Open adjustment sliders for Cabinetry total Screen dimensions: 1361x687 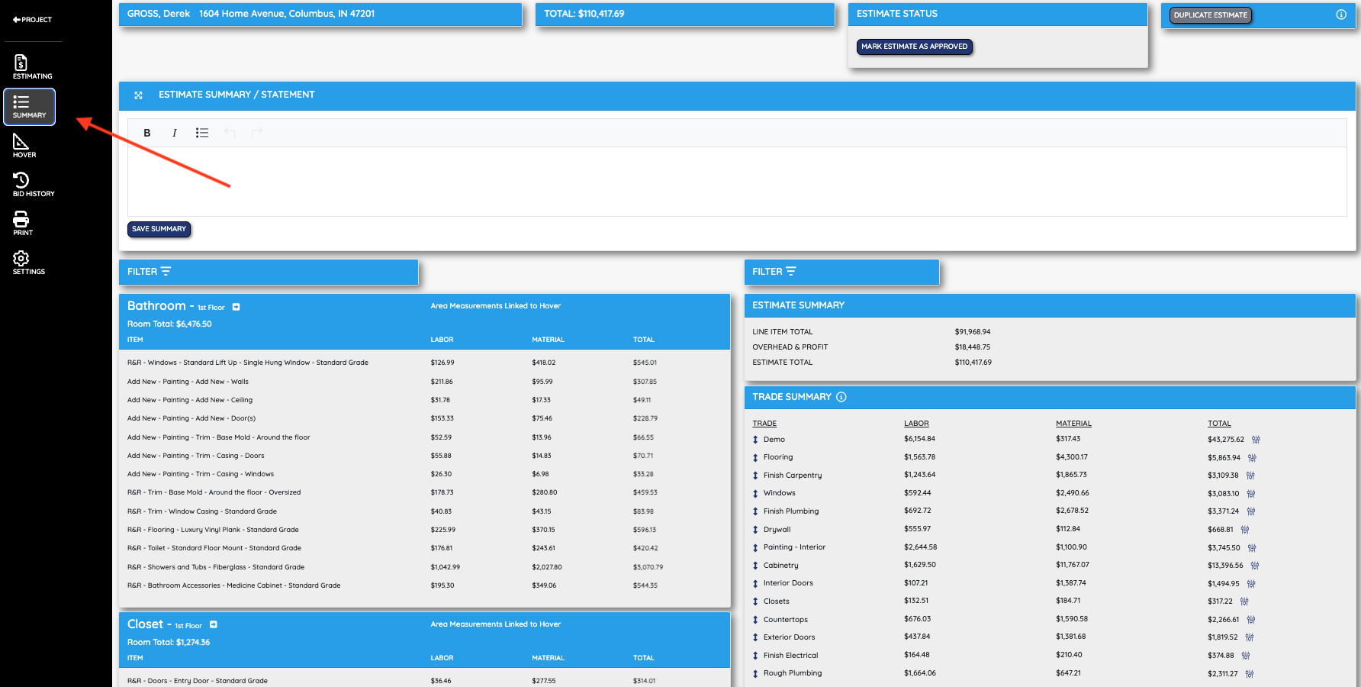pos(1255,566)
